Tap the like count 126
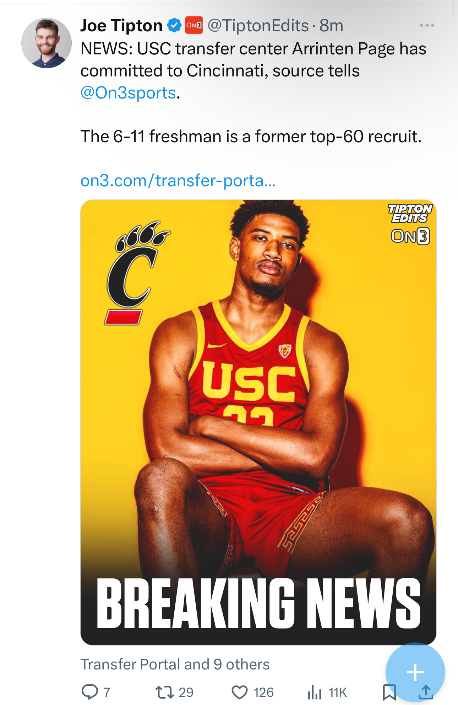Image resolution: width=458 pixels, height=705 pixels. pos(263,692)
